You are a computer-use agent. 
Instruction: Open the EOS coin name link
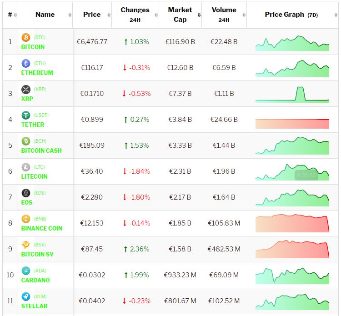tap(27, 202)
